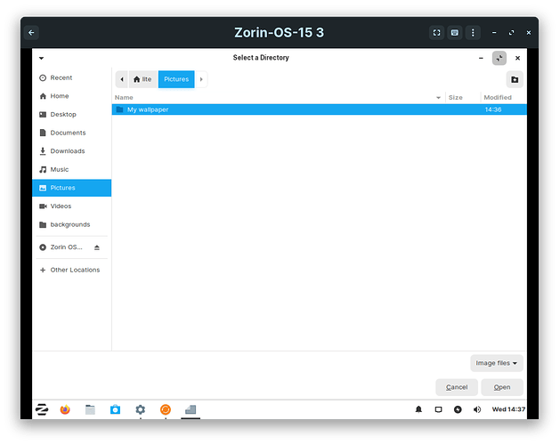Open the clock showing Wed 14:37

508,409
